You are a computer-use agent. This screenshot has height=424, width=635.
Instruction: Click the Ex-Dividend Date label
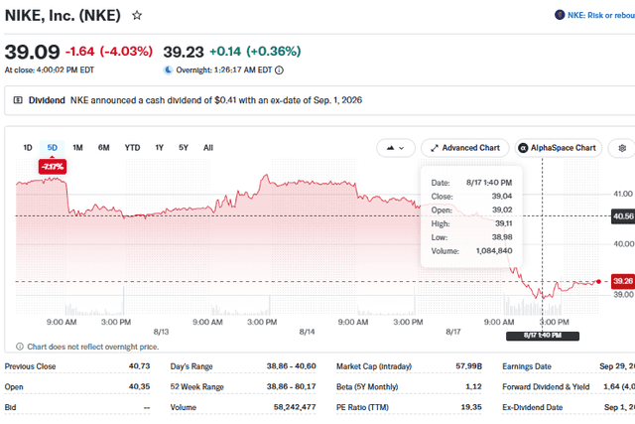[532, 407]
